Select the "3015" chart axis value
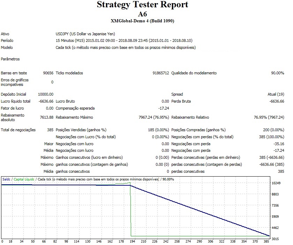Image resolution: width=293 pixels, height=245 pixels. coord(275,239)
